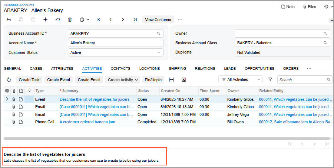Viewport: 334px width, 168px height.
Task: Go to the first record
Action: 98,20
